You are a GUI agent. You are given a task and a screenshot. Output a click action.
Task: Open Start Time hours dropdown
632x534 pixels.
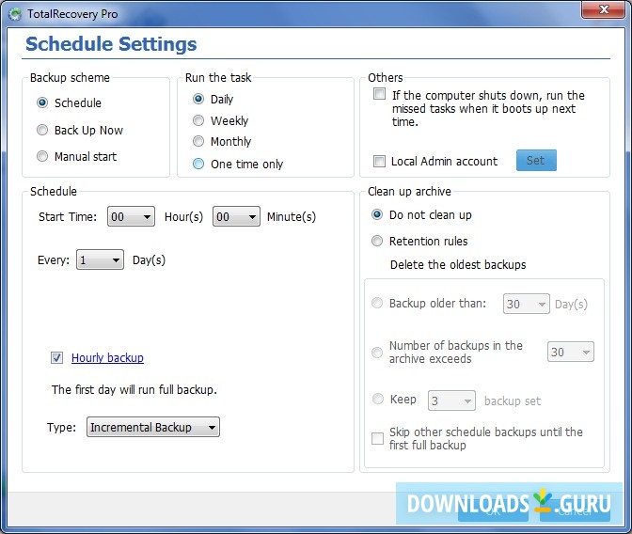point(131,216)
